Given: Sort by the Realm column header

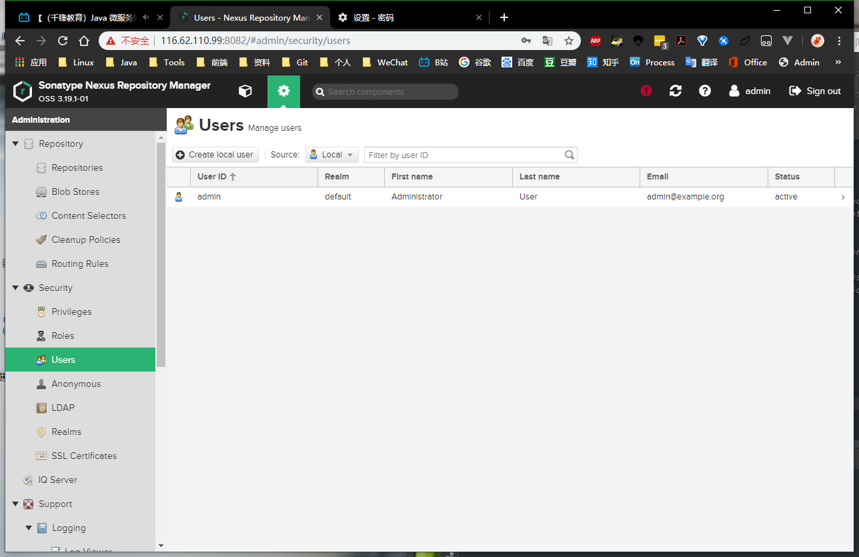Looking at the screenshot, I should pyautogui.click(x=351, y=177).
